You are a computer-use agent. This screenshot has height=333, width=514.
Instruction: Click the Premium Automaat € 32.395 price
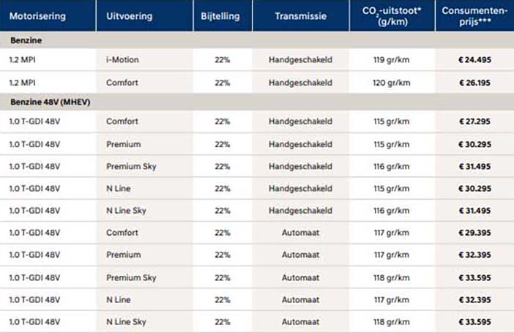[x=474, y=255]
